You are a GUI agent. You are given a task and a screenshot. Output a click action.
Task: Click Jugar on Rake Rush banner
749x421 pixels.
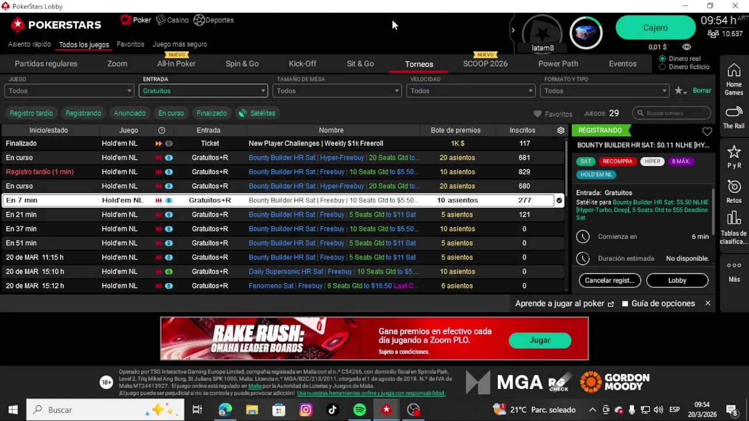point(540,340)
